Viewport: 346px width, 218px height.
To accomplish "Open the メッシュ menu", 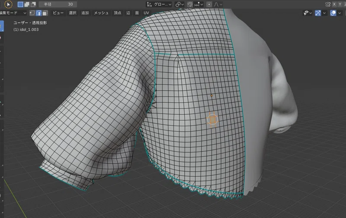I will click(x=101, y=13).
